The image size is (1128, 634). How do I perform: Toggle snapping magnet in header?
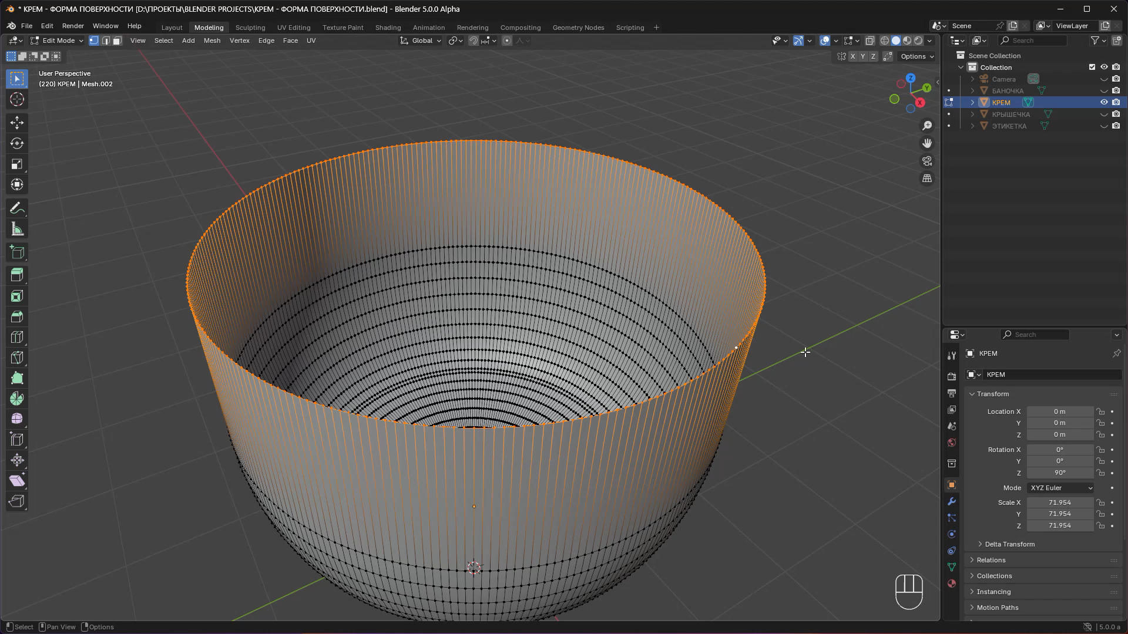point(473,41)
